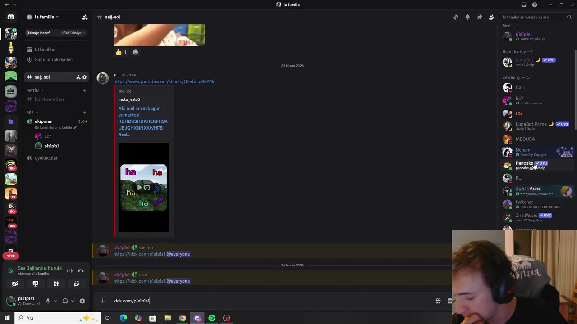
Task: Invite people icon next to server name
Action: coord(85,17)
